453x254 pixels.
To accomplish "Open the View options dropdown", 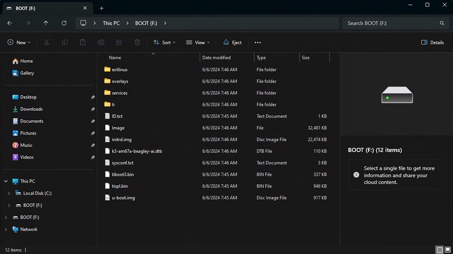I will click(198, 42).
